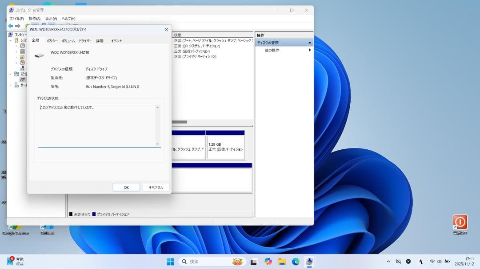480x269 pixels.
Task: Expand 他の操作 in the Actions pane
Action: pyautogui.click(x=310, y=50)
